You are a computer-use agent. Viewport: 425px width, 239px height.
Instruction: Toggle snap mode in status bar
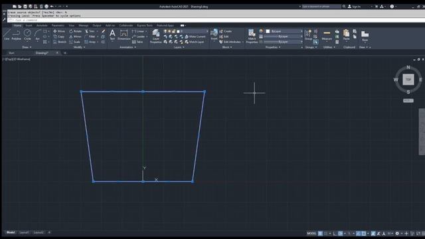coord(325,233)
